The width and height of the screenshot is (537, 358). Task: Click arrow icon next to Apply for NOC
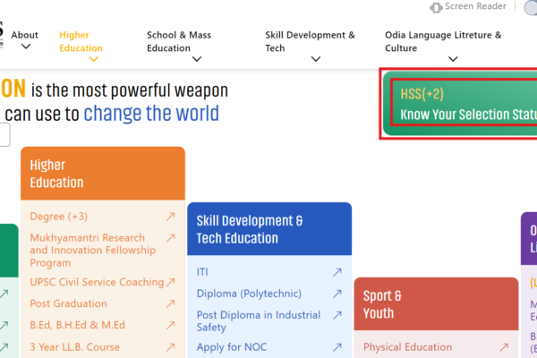click(337, 347)
